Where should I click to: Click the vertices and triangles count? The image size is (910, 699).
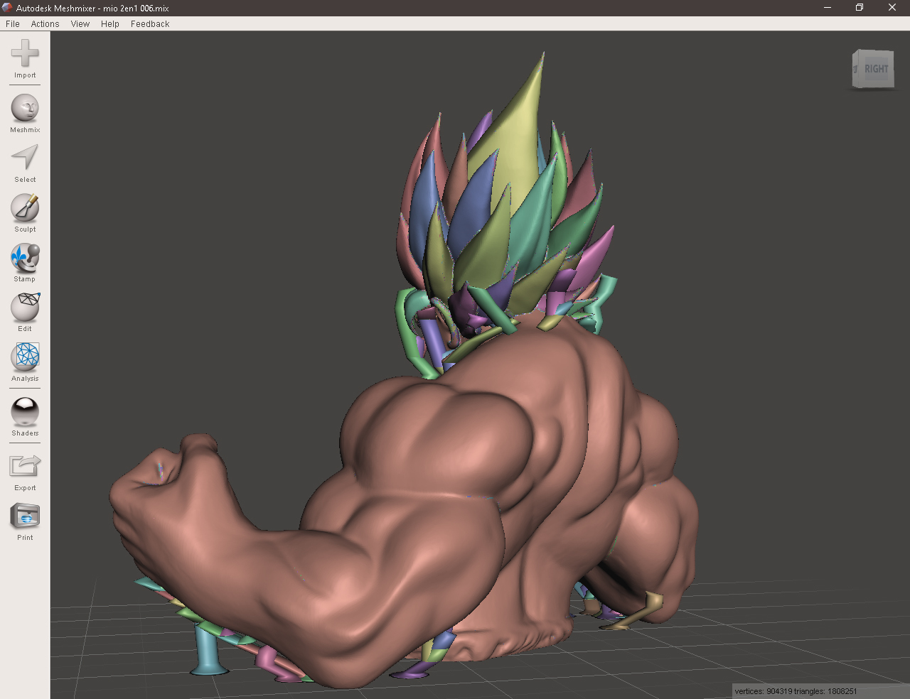coord(796,691)
